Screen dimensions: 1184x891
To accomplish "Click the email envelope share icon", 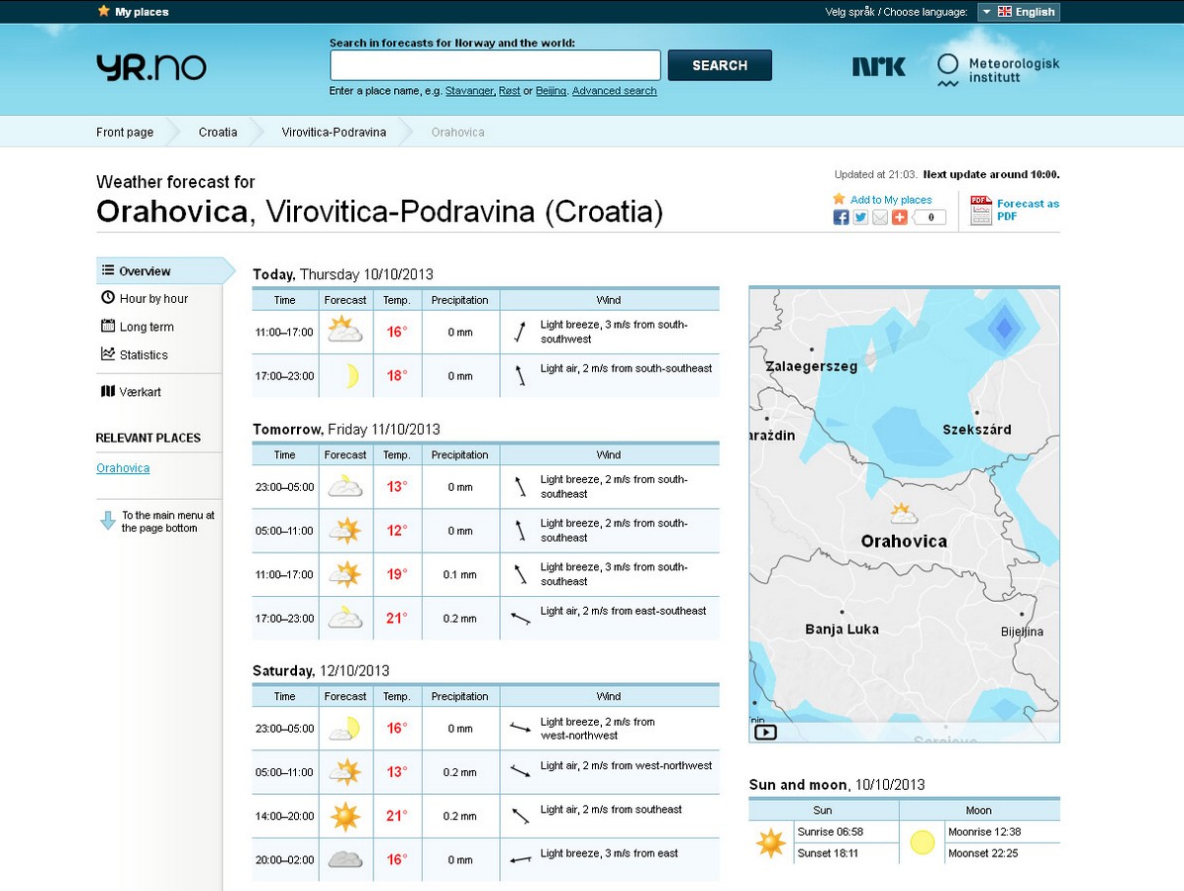I will pos(879,218).
